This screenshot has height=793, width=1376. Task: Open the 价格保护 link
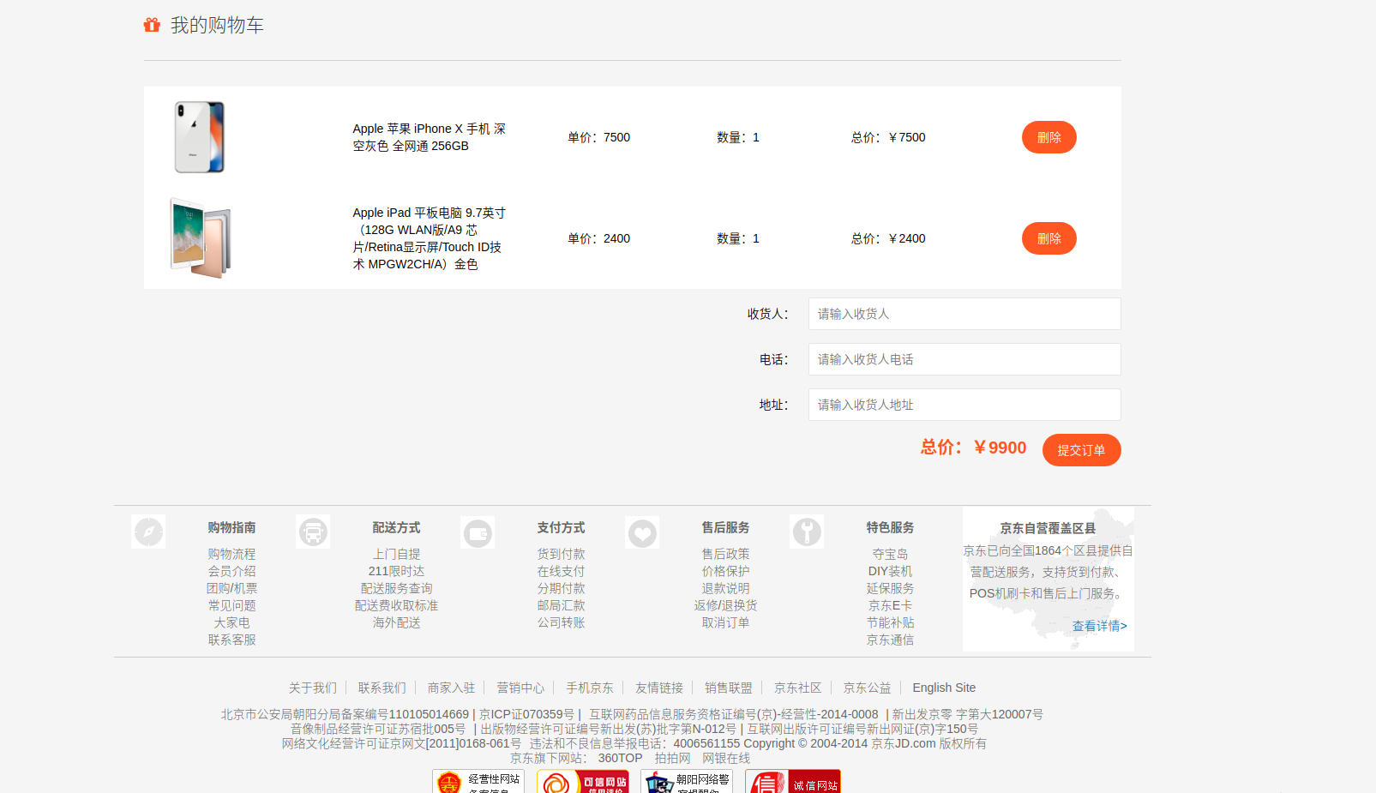tap(725, 571)
